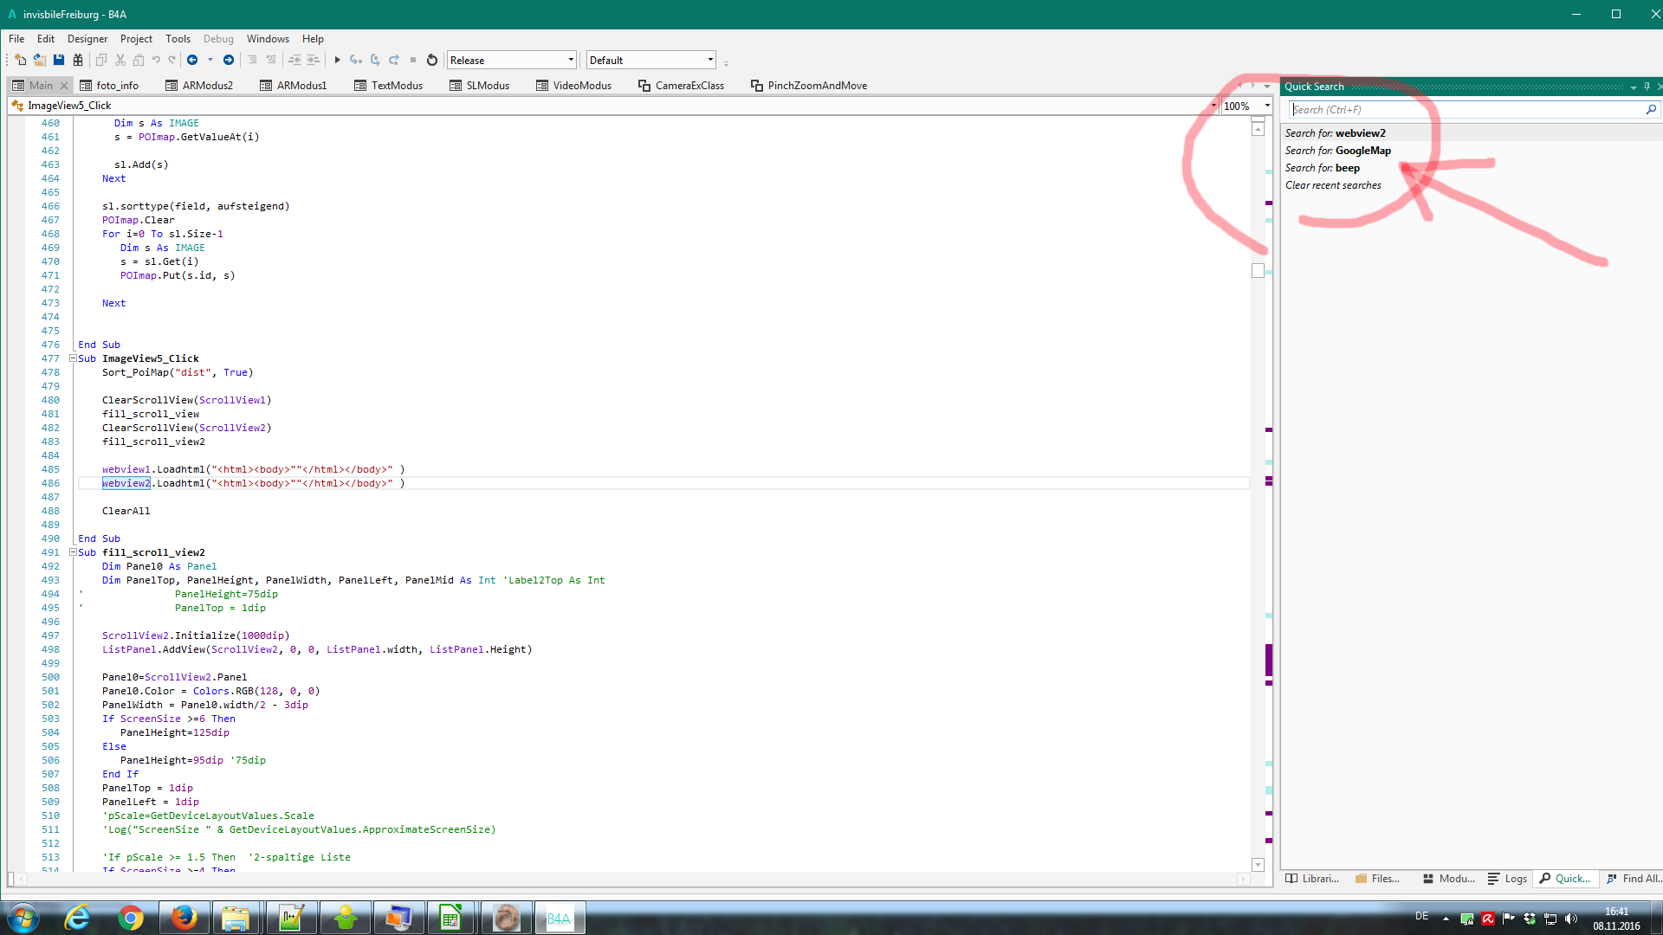1663x935 pixels.
Task: Collapse the fill_scroll_view2 subroutine
Action: (x=73, y=551)
